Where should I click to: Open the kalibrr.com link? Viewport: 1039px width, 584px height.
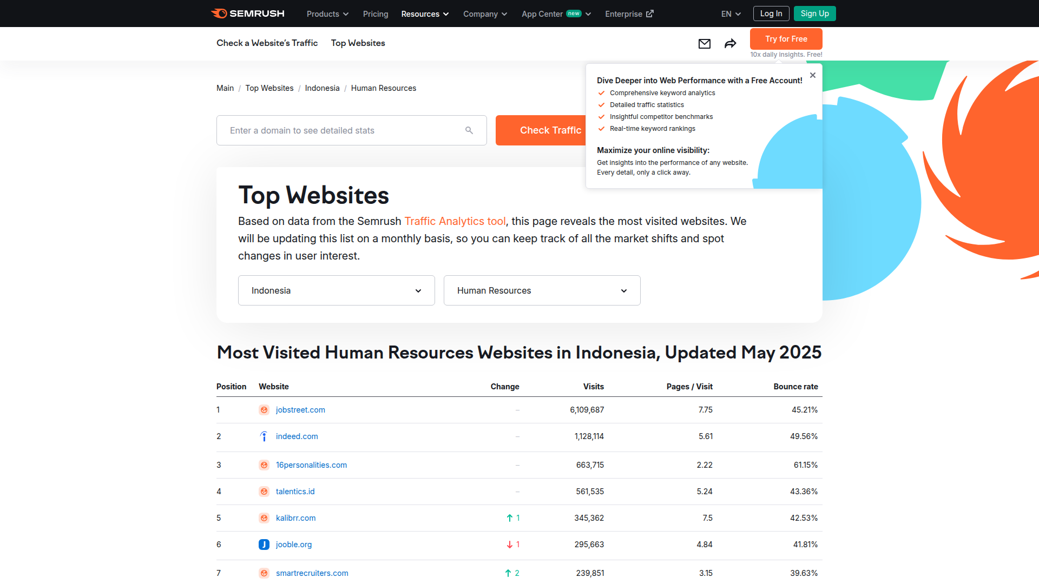(x=296, y=518)
